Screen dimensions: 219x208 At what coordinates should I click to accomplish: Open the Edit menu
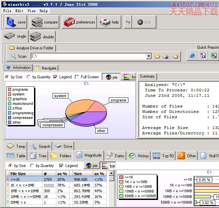click(x=19, y=11)
